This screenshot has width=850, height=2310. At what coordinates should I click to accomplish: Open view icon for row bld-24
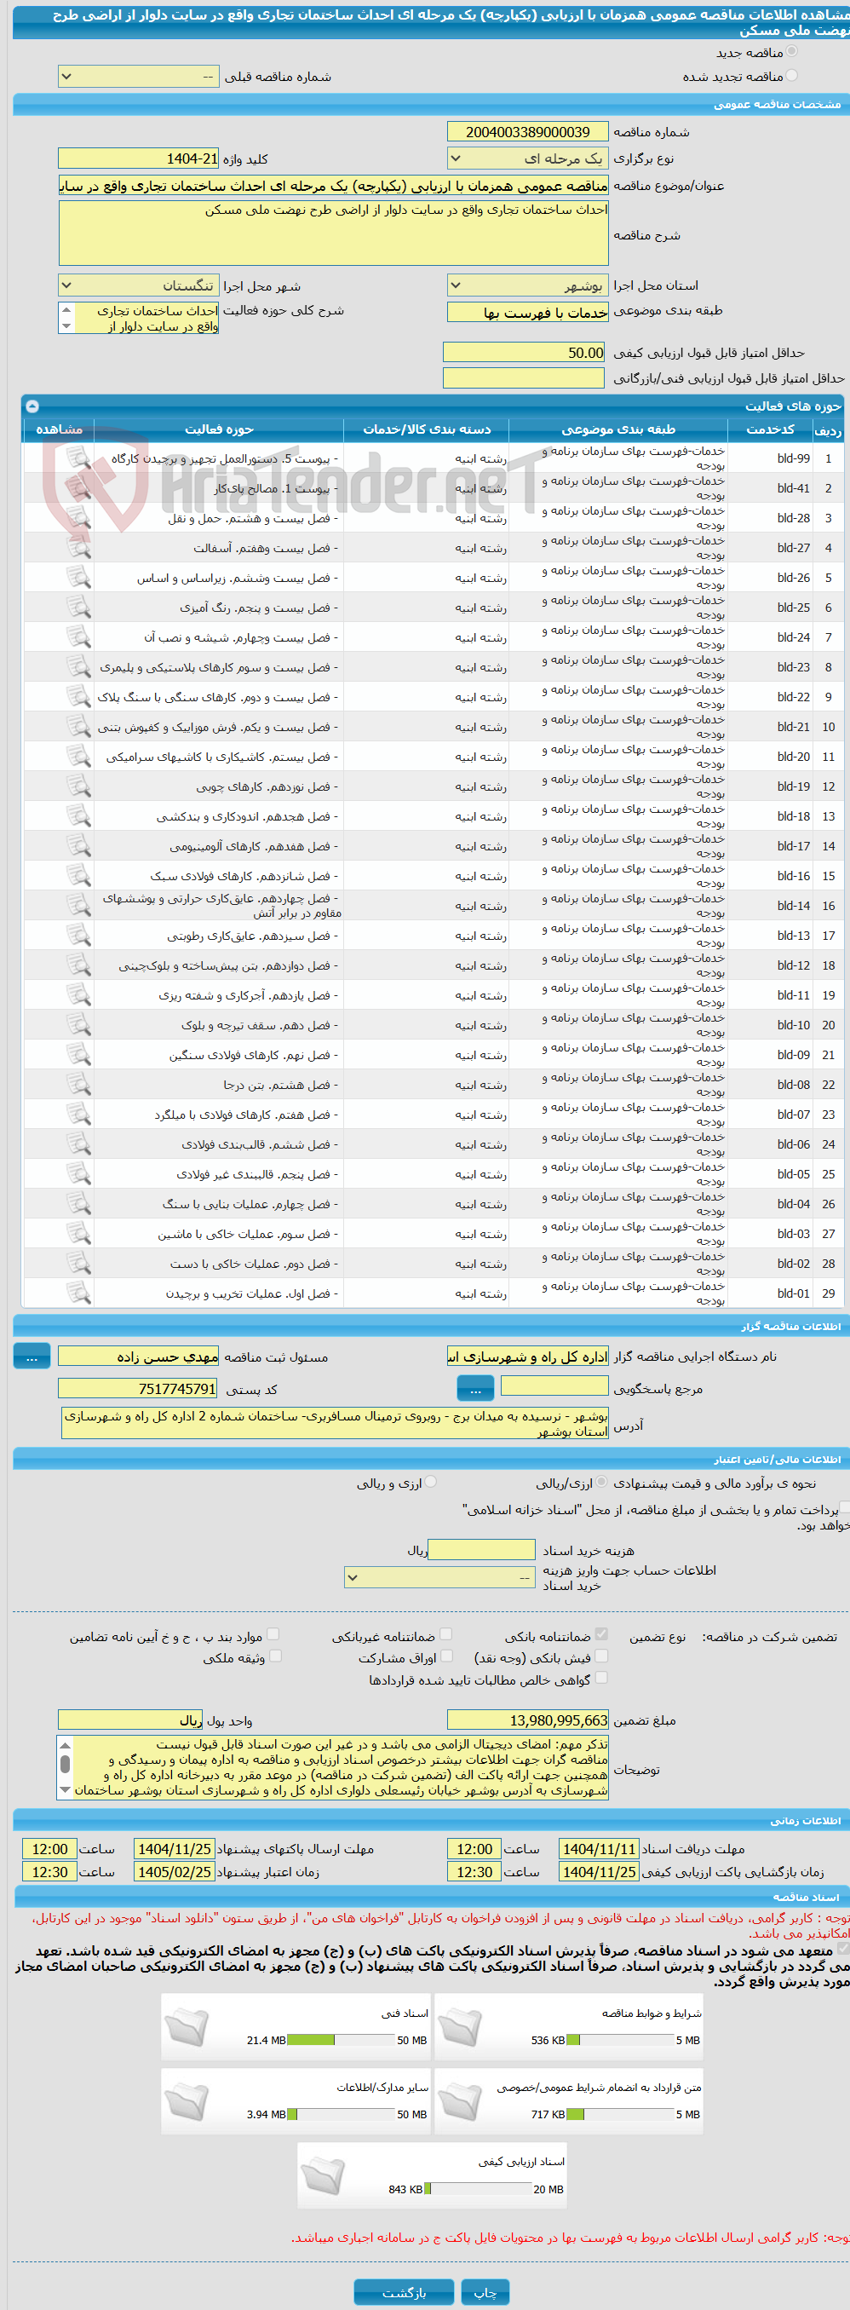tap(79, 637)
